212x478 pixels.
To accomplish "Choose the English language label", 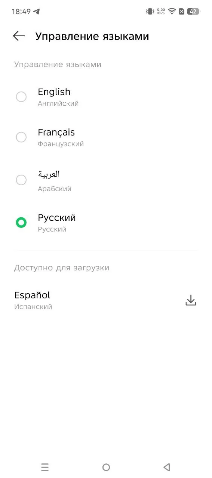I will point(54,92).
